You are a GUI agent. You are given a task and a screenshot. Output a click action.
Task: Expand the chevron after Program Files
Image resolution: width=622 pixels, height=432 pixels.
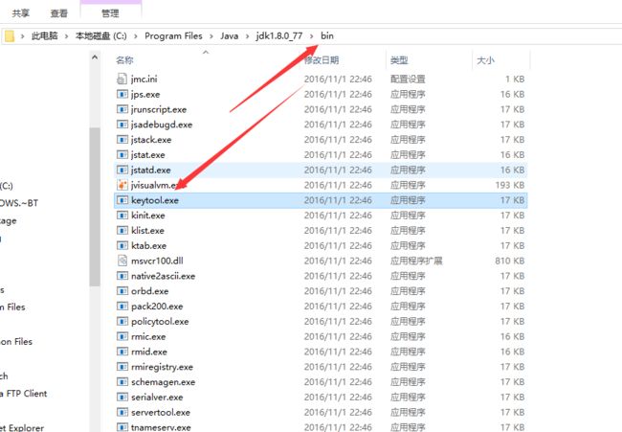(x=211, y=36)
